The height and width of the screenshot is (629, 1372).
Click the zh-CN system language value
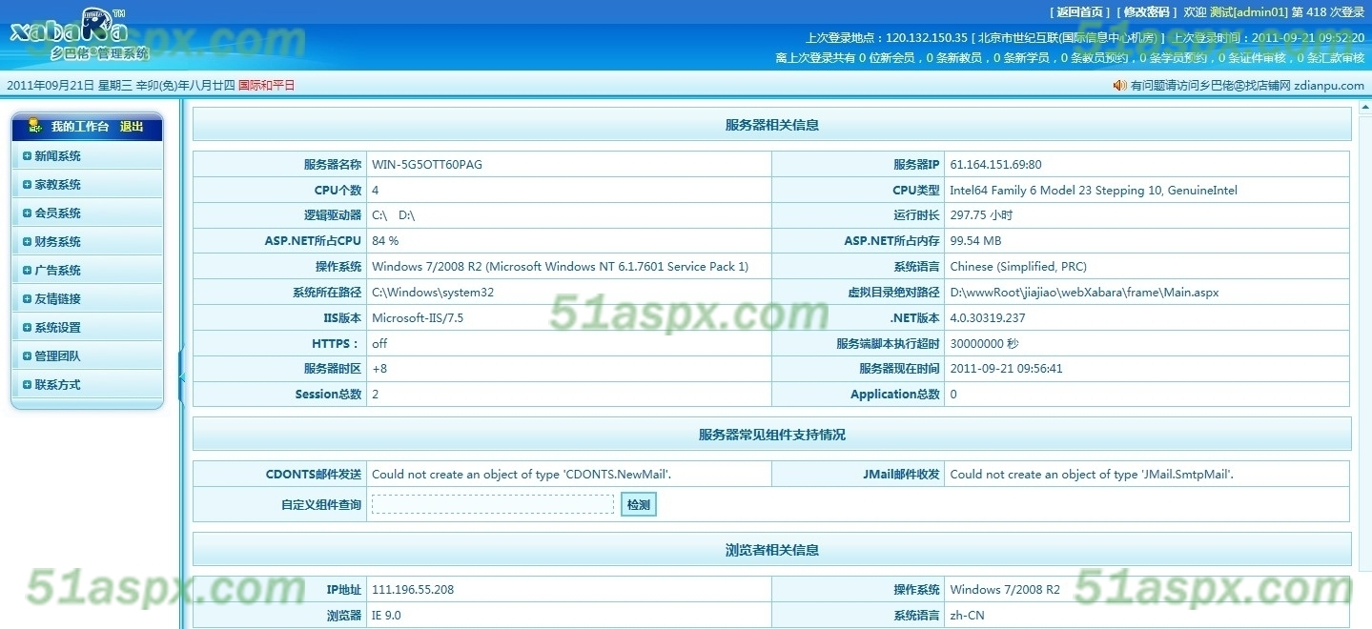(967, 616)
